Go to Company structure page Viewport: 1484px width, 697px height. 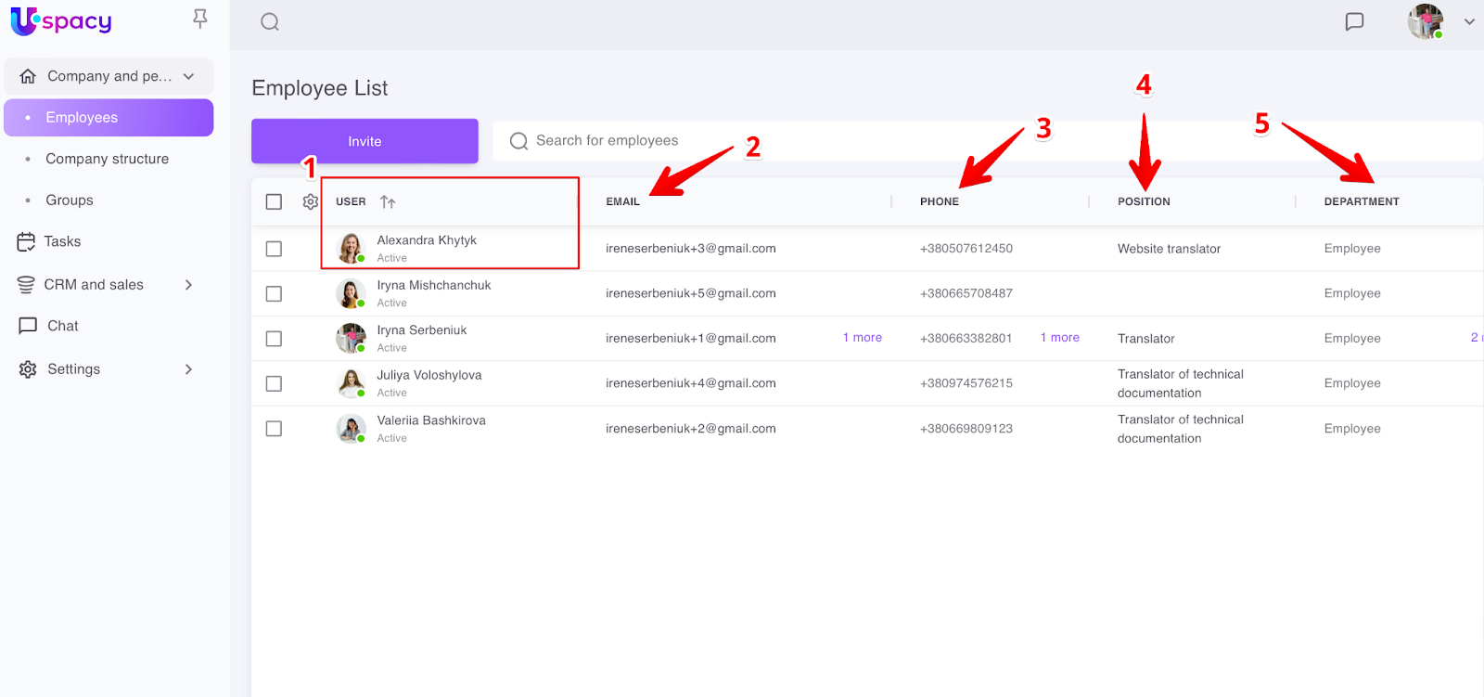(107, 159)
